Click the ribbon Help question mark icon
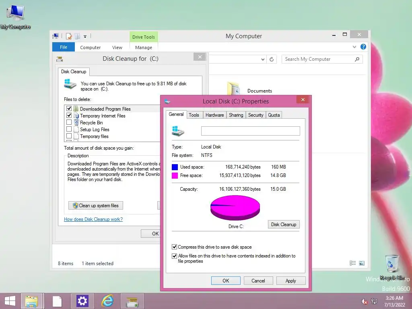412x309 pixels. point(363,47)
